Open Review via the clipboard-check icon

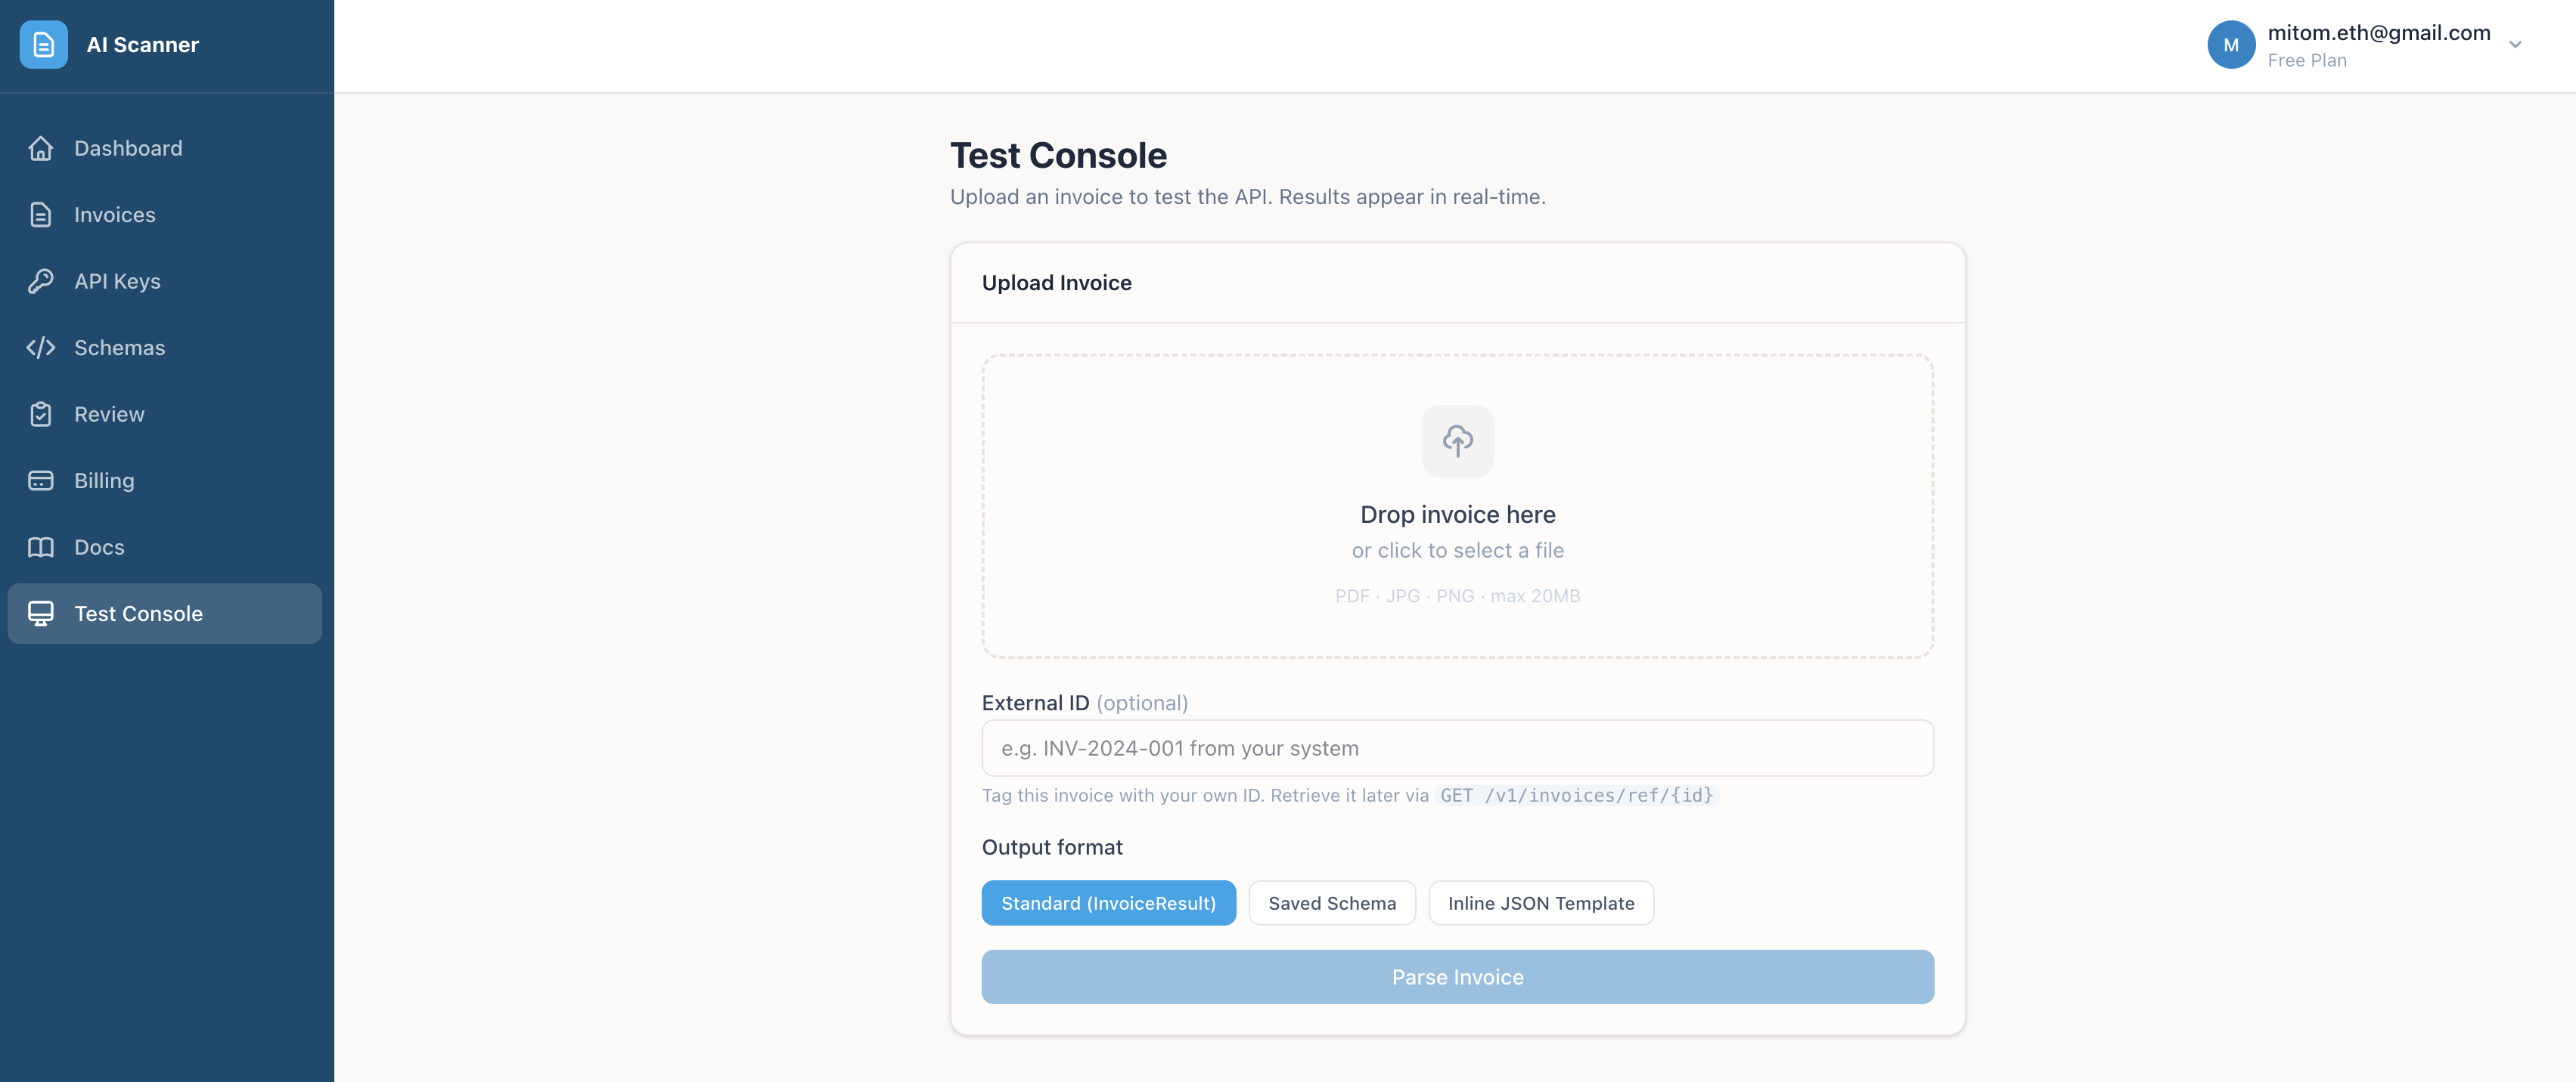41,413
